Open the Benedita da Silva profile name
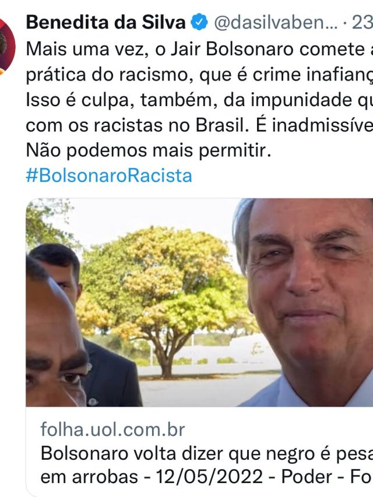Image resolution: width=373 pixels, height=497 pixels. [105, 23]
